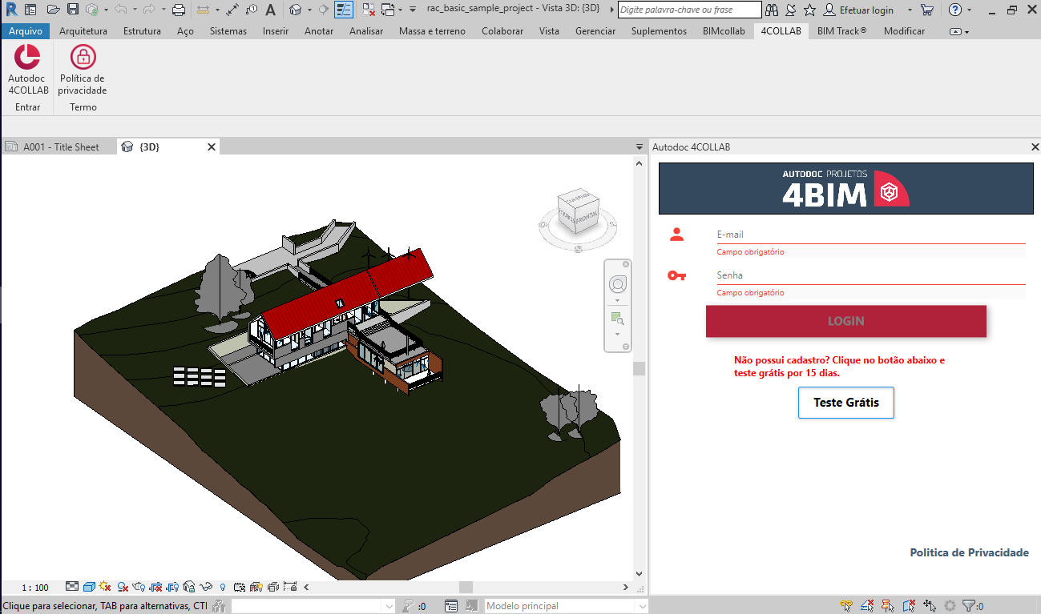The image size is (1041, 614).
Task: Click the 3D view horizontal scrollbar thumb
Action: (x=466, y=587)
